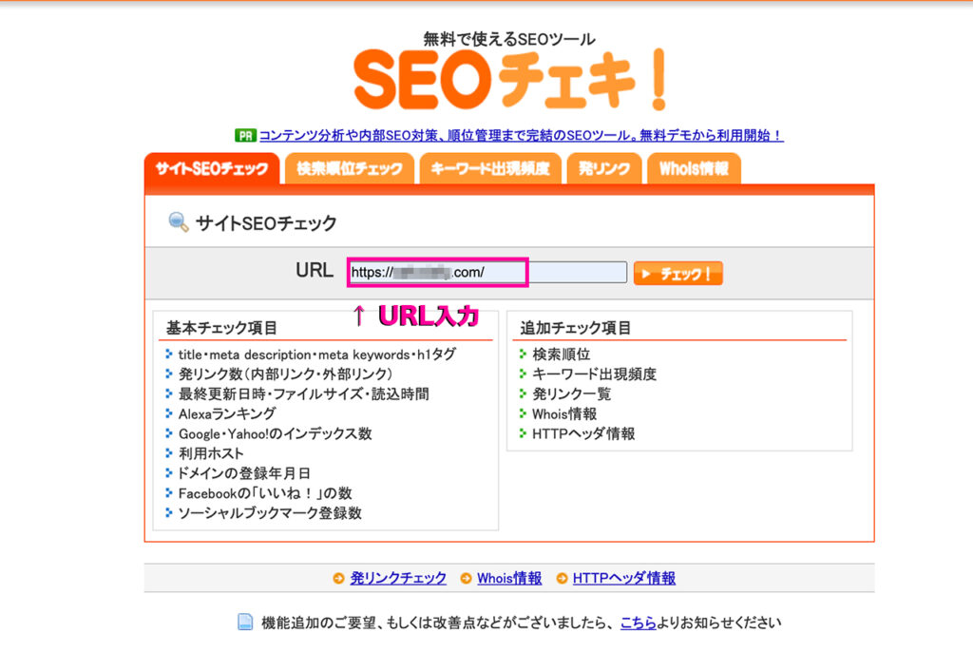Screen dimensions: 973x652
Task: Click the SEOチェキ! logo
Action: tap(509, 80)
